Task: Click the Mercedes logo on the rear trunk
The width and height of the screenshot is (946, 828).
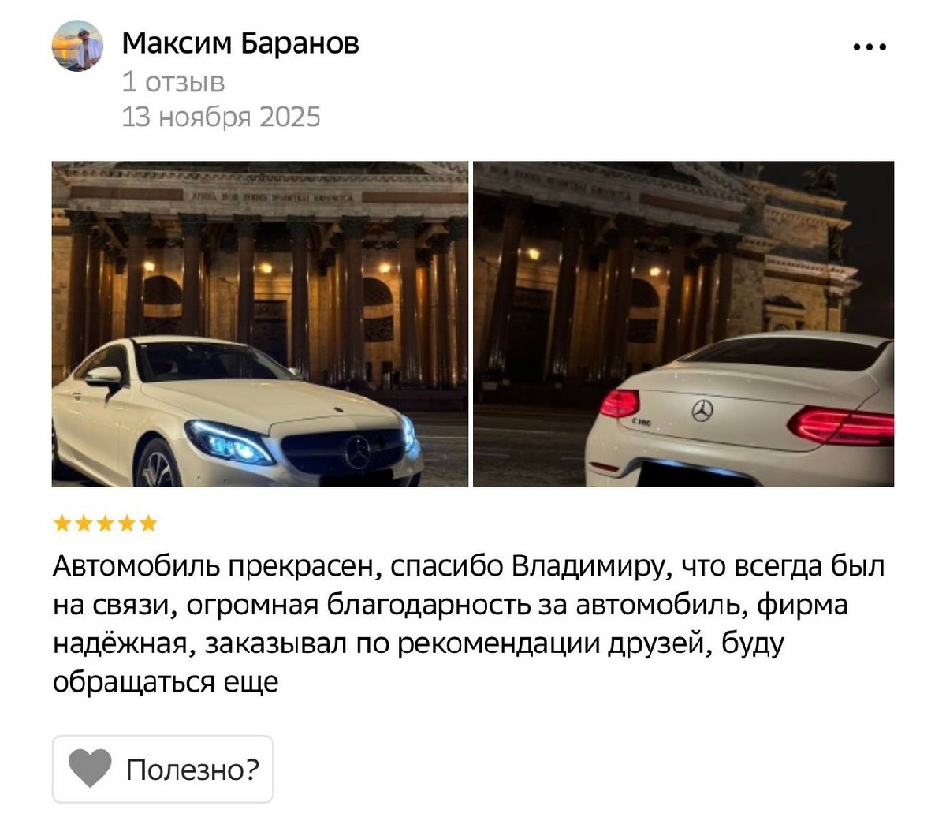Action: [702, 410]
